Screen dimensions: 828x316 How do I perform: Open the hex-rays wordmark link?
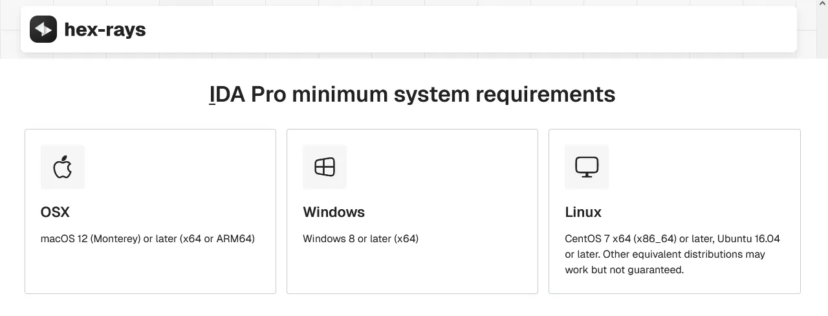[x=105, y=29]
